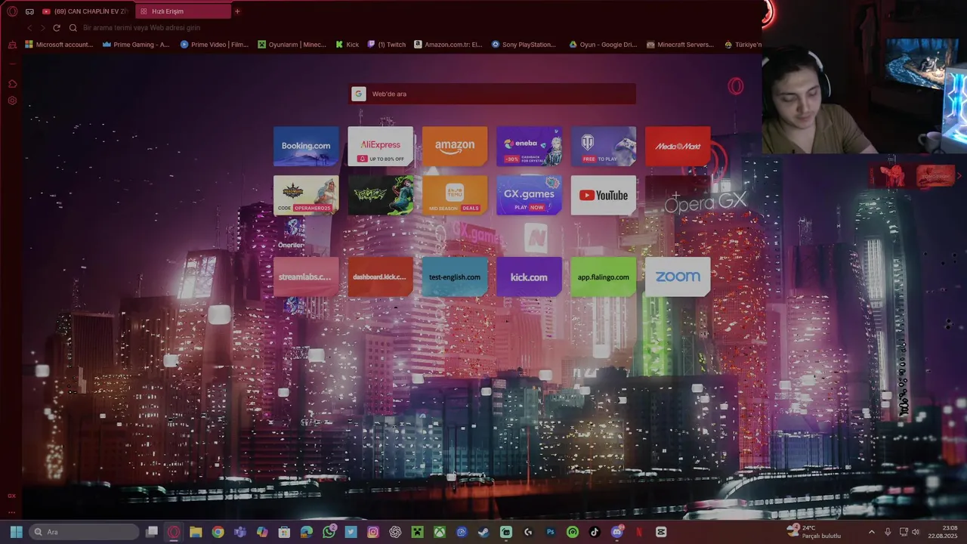
Task: Open the sidebar extensions cube icon
Action: click(12, 84)
